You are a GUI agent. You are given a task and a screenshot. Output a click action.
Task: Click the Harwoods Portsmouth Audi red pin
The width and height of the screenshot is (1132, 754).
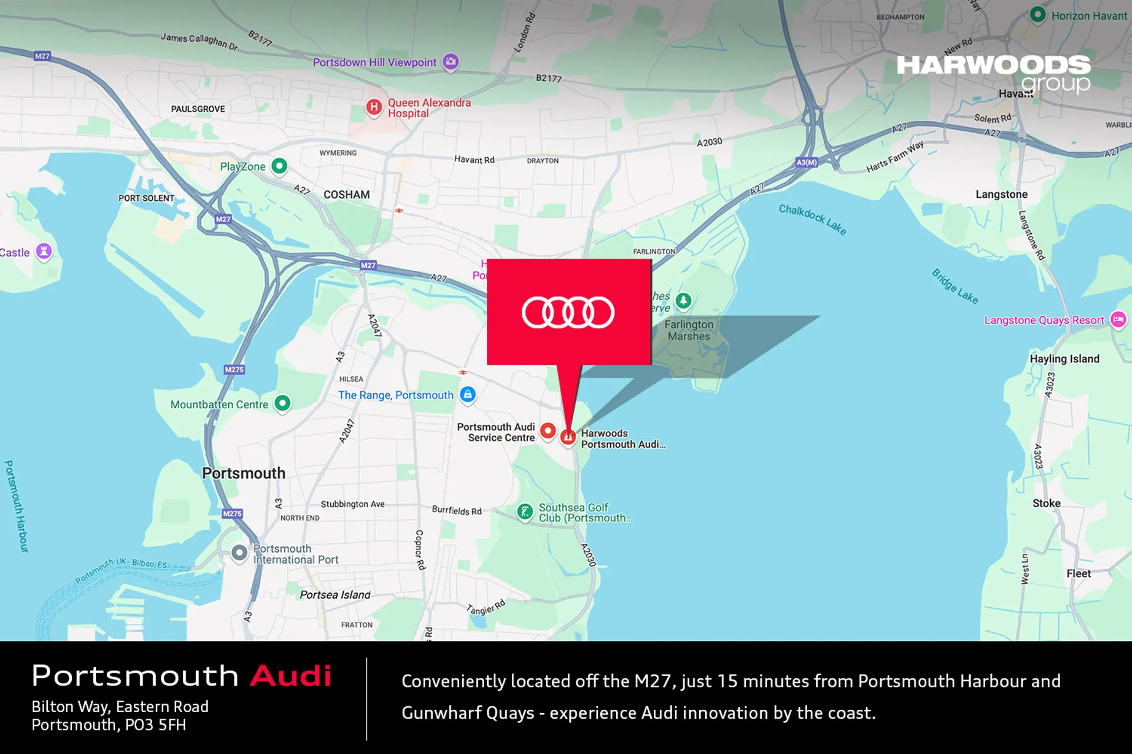(568, 436)
